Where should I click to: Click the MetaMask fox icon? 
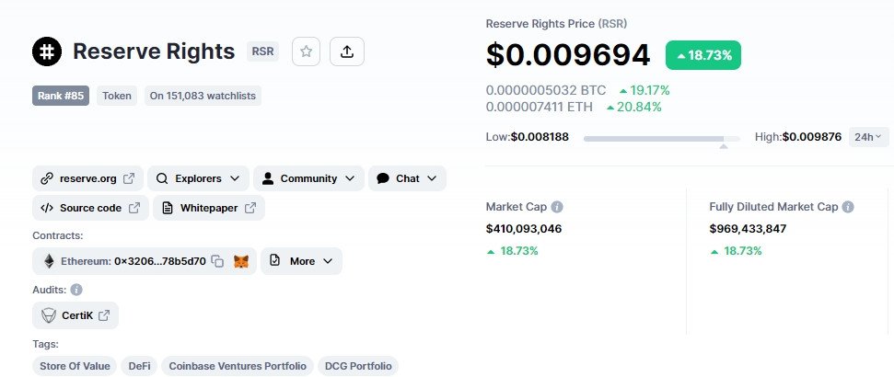coord(241,261)
